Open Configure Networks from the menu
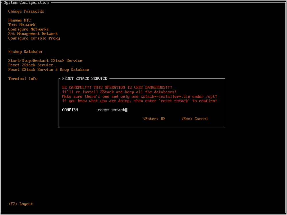This screenshot has width=287, height=215. [x=28, y=29]
